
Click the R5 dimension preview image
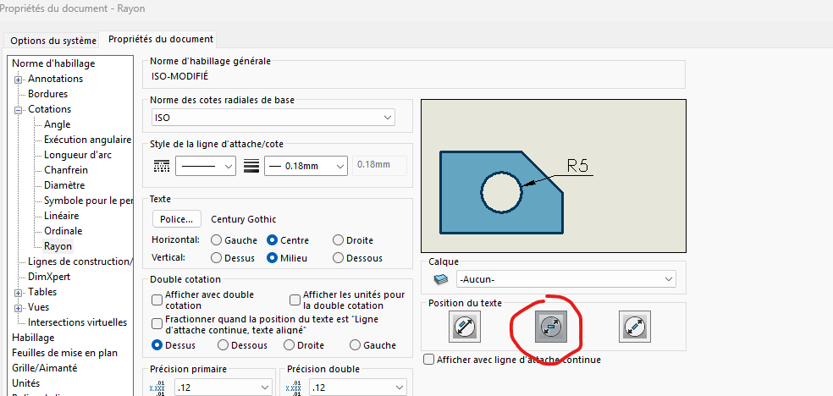(x=554, y=176)
